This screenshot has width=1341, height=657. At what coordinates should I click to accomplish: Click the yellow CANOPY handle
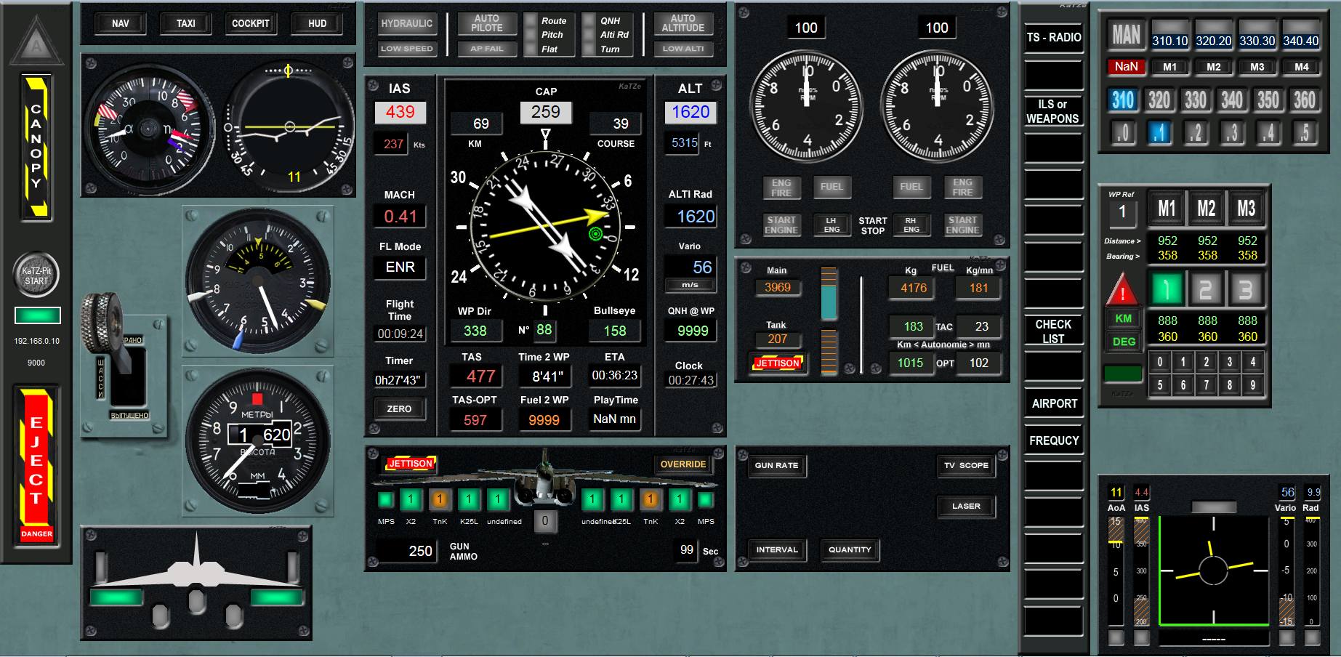(x=36, y=148)
